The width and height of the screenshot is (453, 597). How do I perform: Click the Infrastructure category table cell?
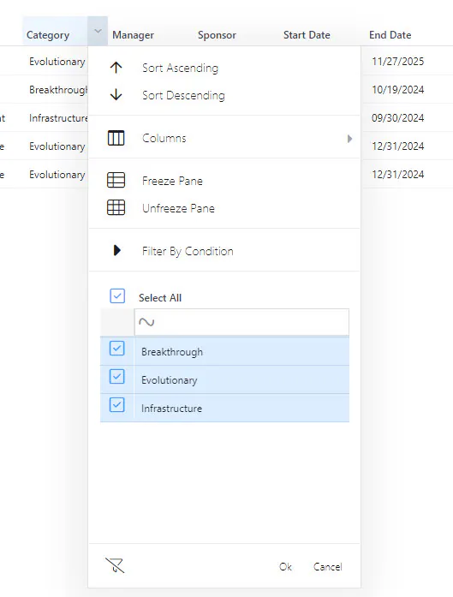tap(58, 118)
